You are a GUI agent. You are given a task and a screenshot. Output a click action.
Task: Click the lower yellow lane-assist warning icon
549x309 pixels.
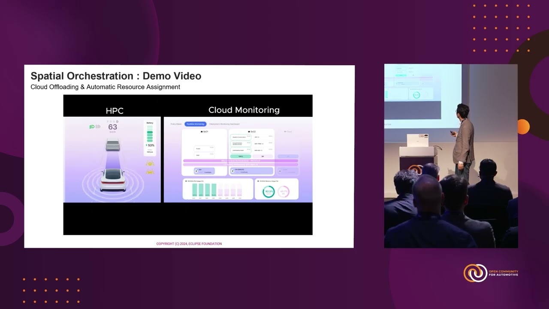150,172
